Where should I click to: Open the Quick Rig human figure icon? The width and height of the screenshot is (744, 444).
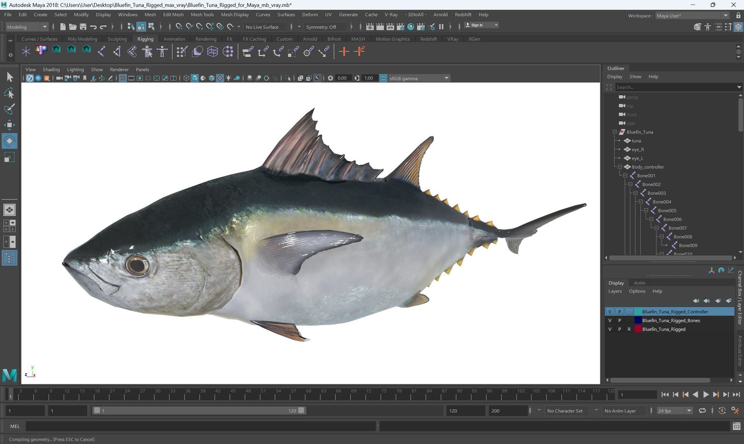pyautogui.click(x=147, y=51)
